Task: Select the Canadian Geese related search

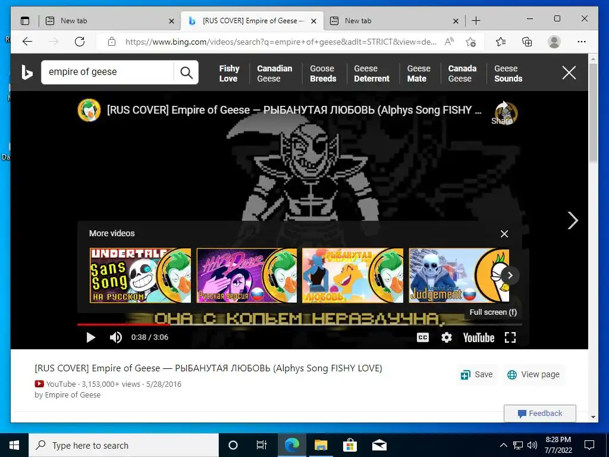Action: coord(275,73)
